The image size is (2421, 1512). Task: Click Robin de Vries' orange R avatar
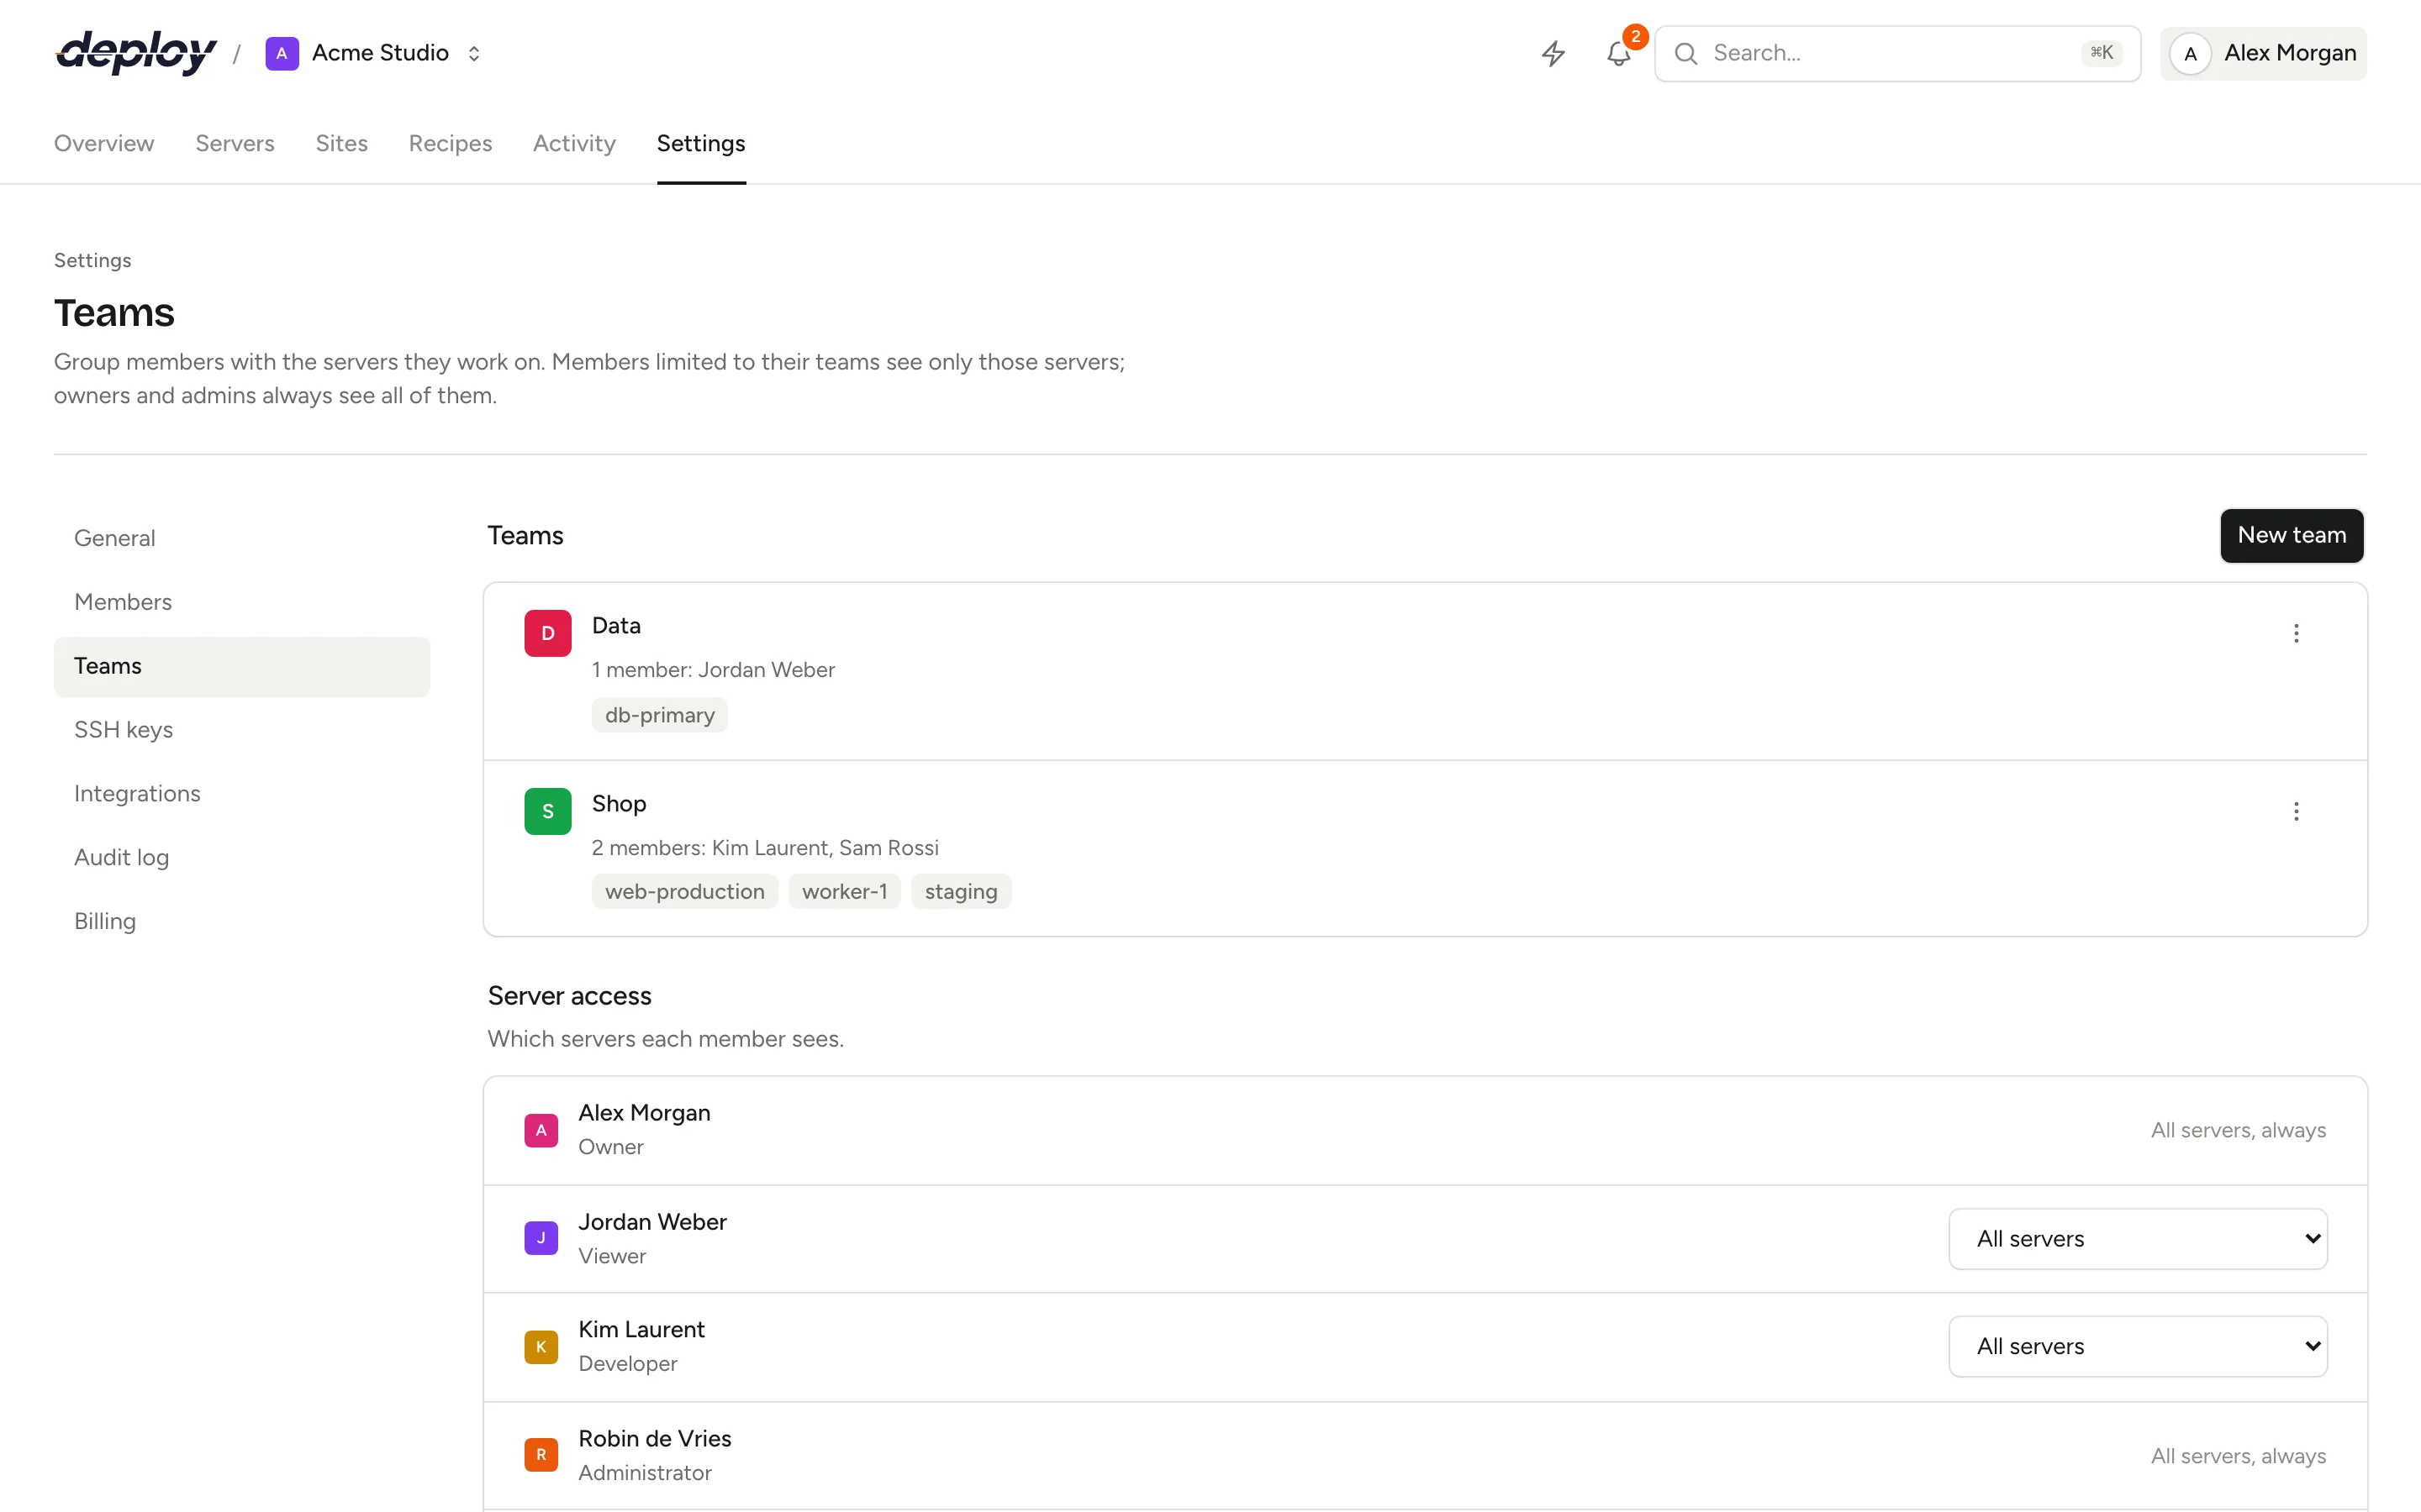pos(541,1455)
